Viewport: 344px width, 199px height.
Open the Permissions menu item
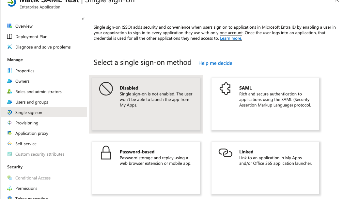point(26,188)
